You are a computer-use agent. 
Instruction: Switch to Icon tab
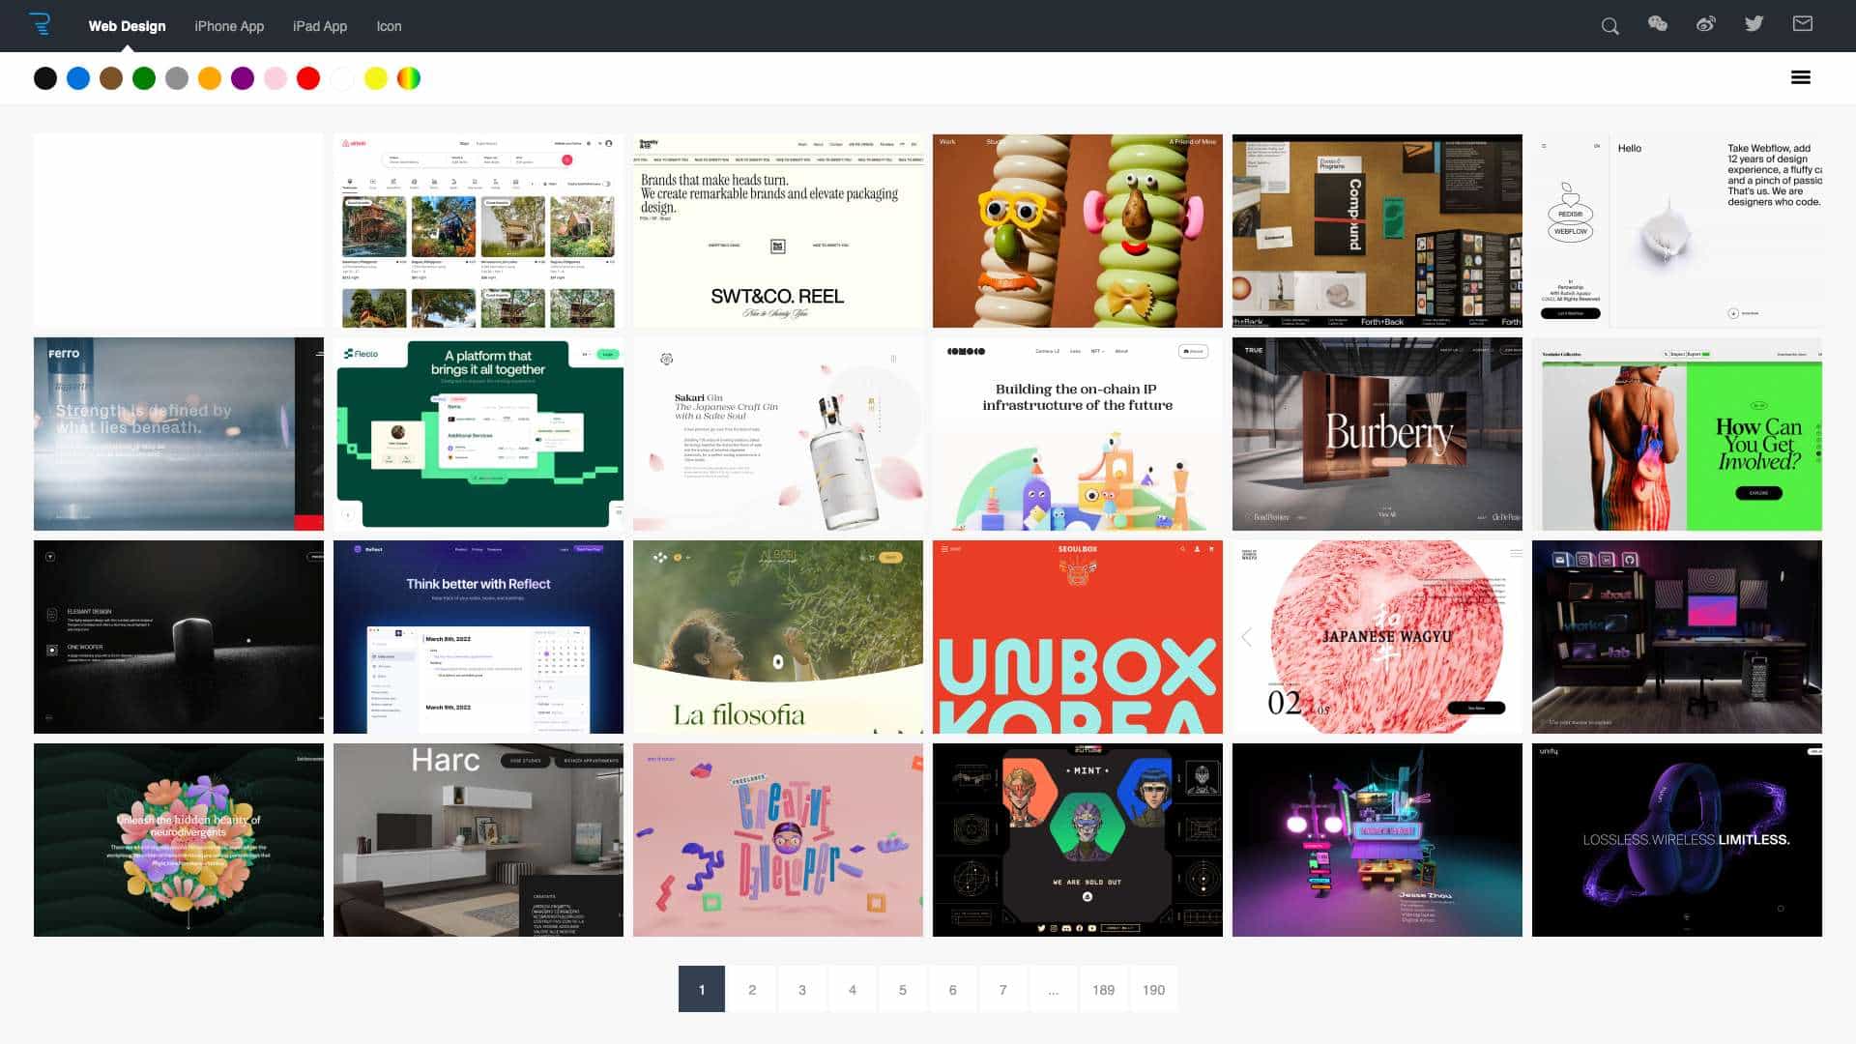(389, 26)
